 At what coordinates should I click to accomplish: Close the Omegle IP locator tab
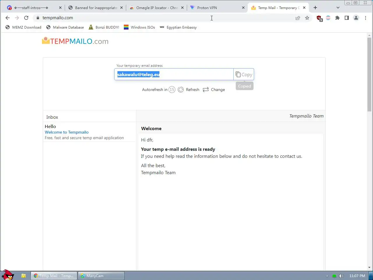click(x=182, y=8)
